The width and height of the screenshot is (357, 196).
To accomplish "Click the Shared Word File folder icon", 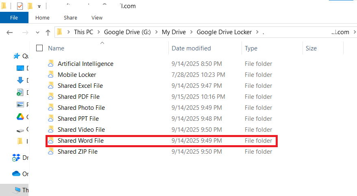I will click(51, 141).
